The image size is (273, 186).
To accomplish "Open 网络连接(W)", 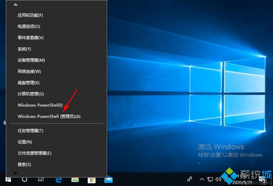I will click(x=56, y=72).
